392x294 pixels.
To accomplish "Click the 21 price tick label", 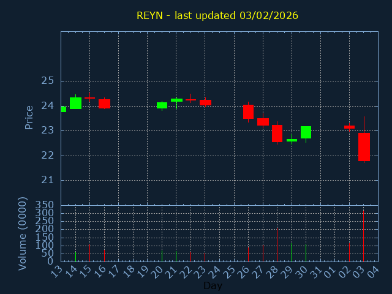I will (x=48, y=180).
